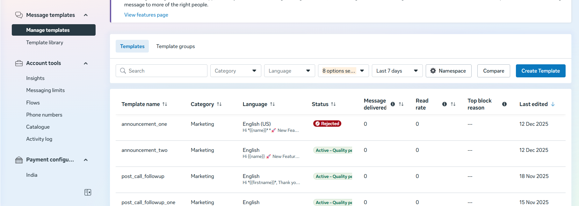Open the Last 7 days dropdown

point(397,71)
